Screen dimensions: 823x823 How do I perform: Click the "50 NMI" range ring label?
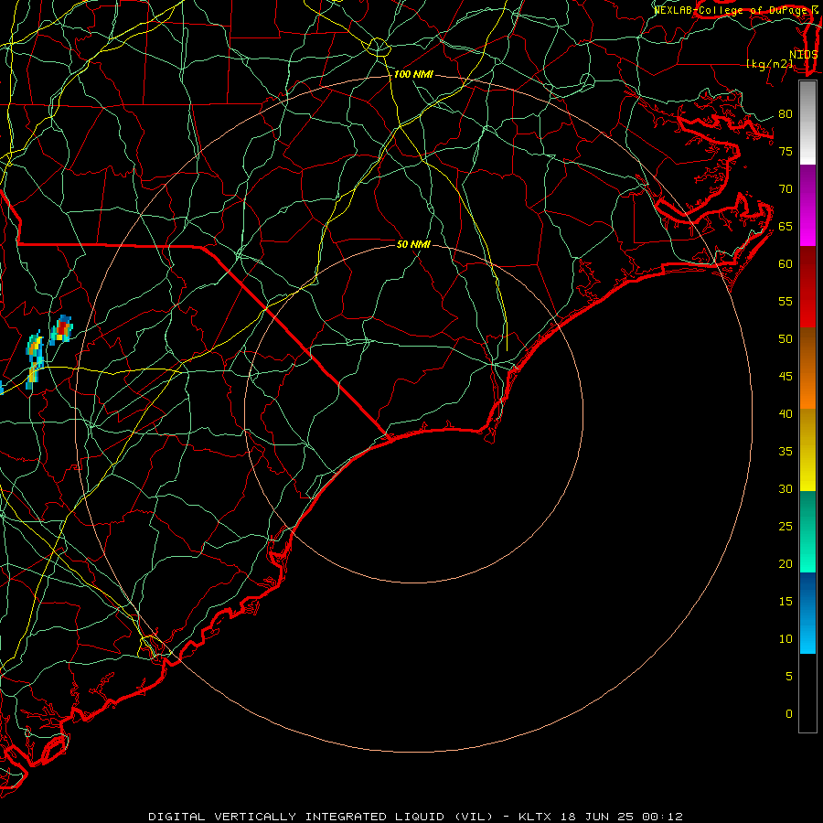point(413,244)
